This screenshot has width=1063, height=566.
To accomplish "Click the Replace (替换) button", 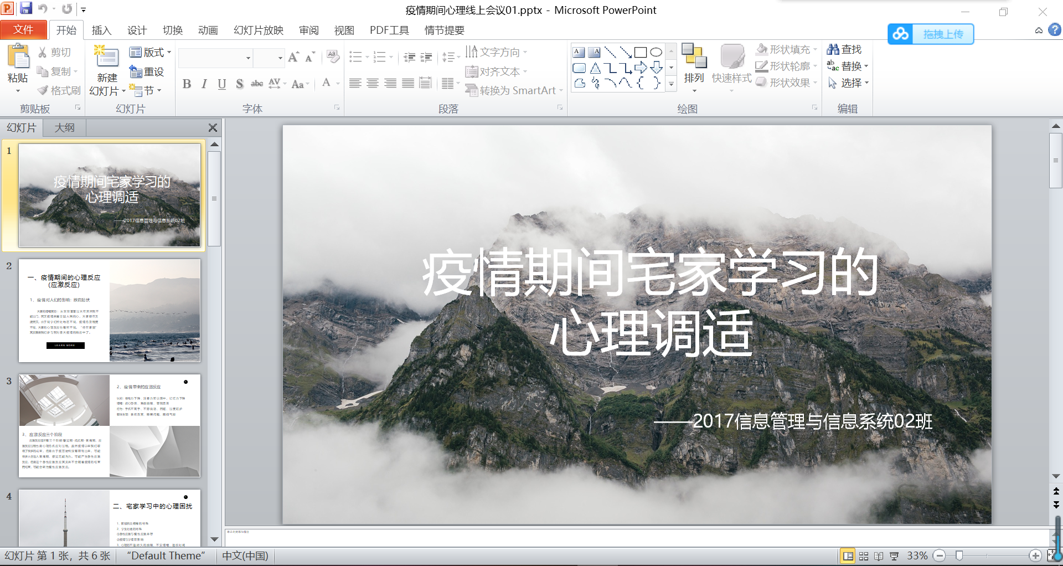I will [x=848, y=66].
